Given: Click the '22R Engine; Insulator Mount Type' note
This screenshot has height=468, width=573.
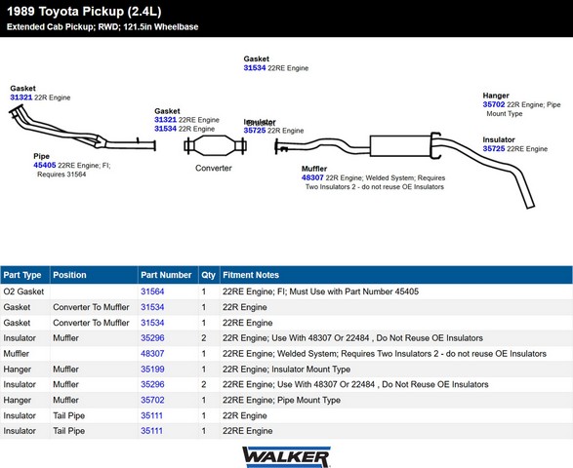Looking at the screenshot, I should [x=287, y=370].
